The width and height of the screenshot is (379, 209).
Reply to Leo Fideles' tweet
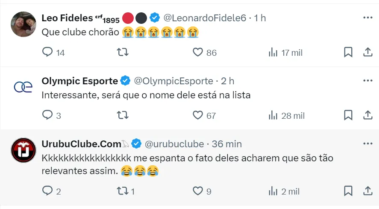click(47, 52)
